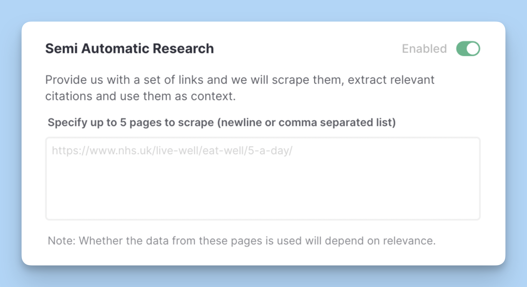The width and height of the screenshot is (527, 287).
Task: Click the white knob of the green switch
Action: coord(473,49)
